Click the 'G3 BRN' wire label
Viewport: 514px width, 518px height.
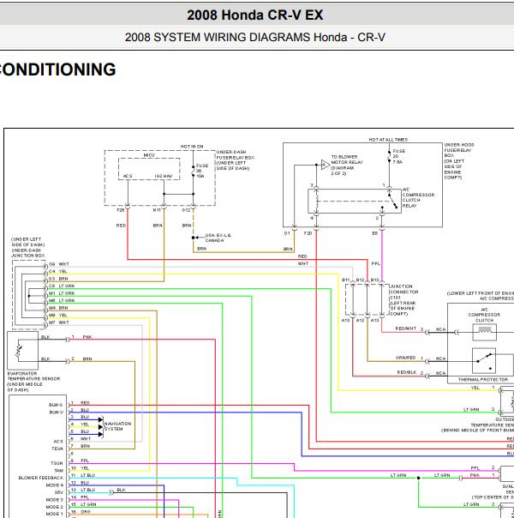pyautogui.click(x=58, y=279)
